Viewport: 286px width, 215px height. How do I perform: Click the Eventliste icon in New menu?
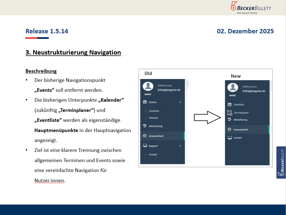(x=230, y=104)
